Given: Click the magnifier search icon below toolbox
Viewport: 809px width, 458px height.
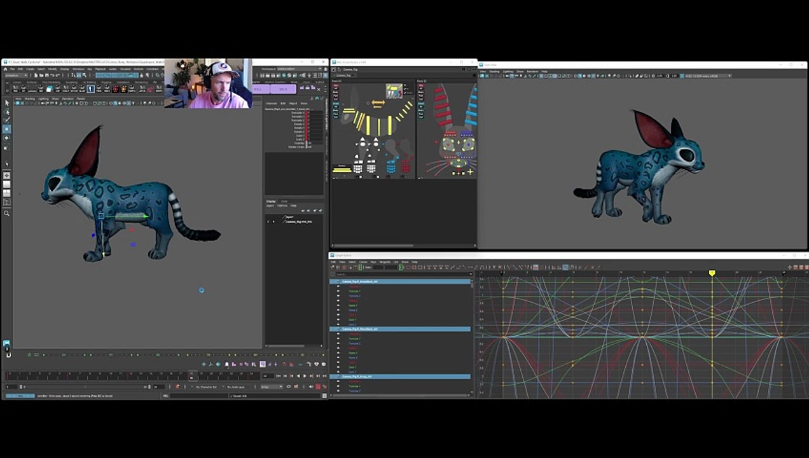Looking at the screenshot, I should point(7,213).
